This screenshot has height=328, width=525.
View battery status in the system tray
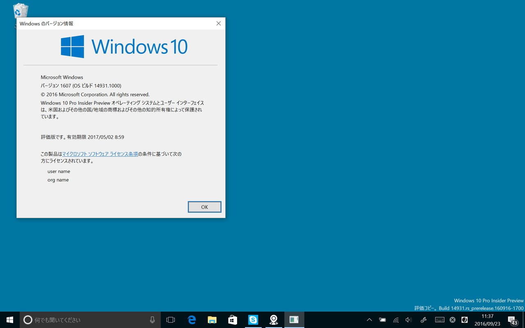coord(383,319)
